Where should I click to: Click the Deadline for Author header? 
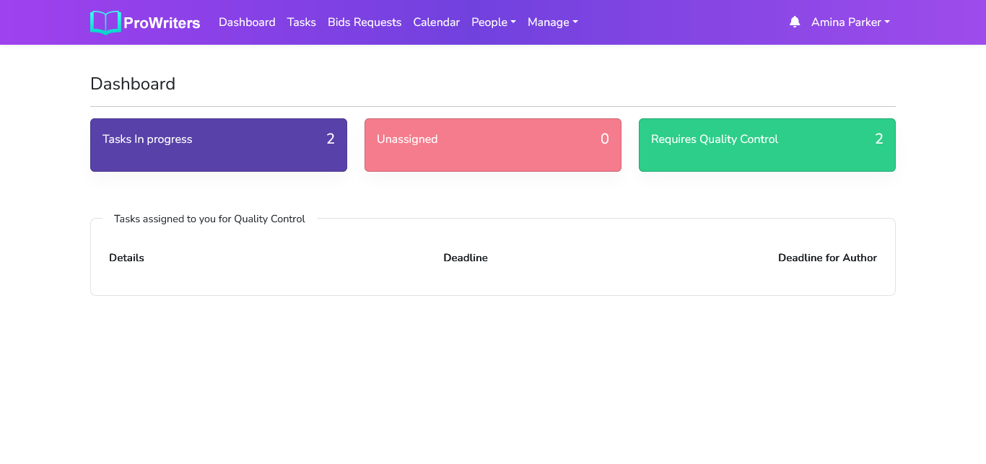point(827,258)
